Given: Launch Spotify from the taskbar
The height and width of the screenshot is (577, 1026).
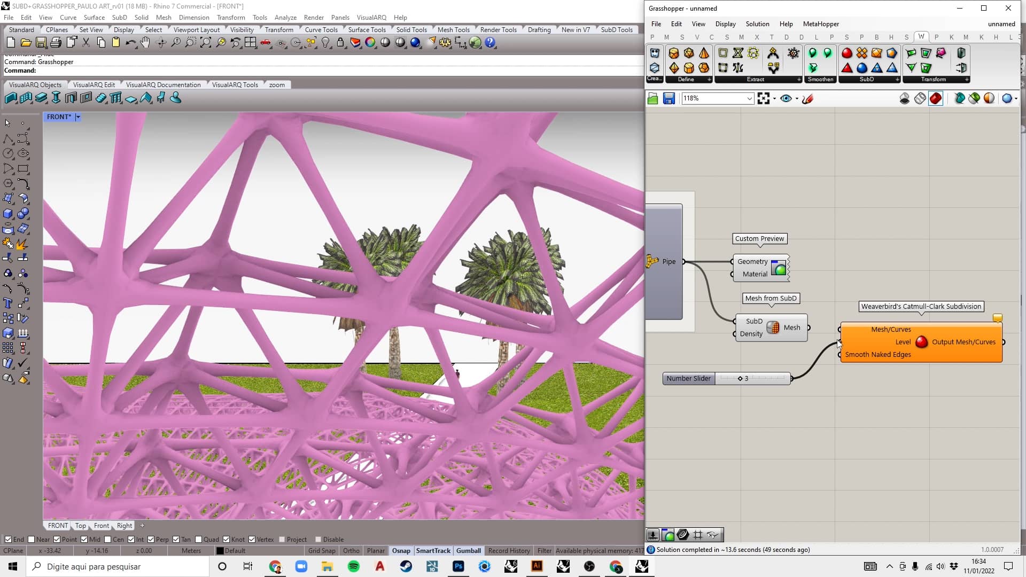Looking at the screenshot, I should pos(354,566).
